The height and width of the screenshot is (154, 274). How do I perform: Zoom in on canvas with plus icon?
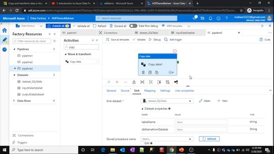coord(117,82)
